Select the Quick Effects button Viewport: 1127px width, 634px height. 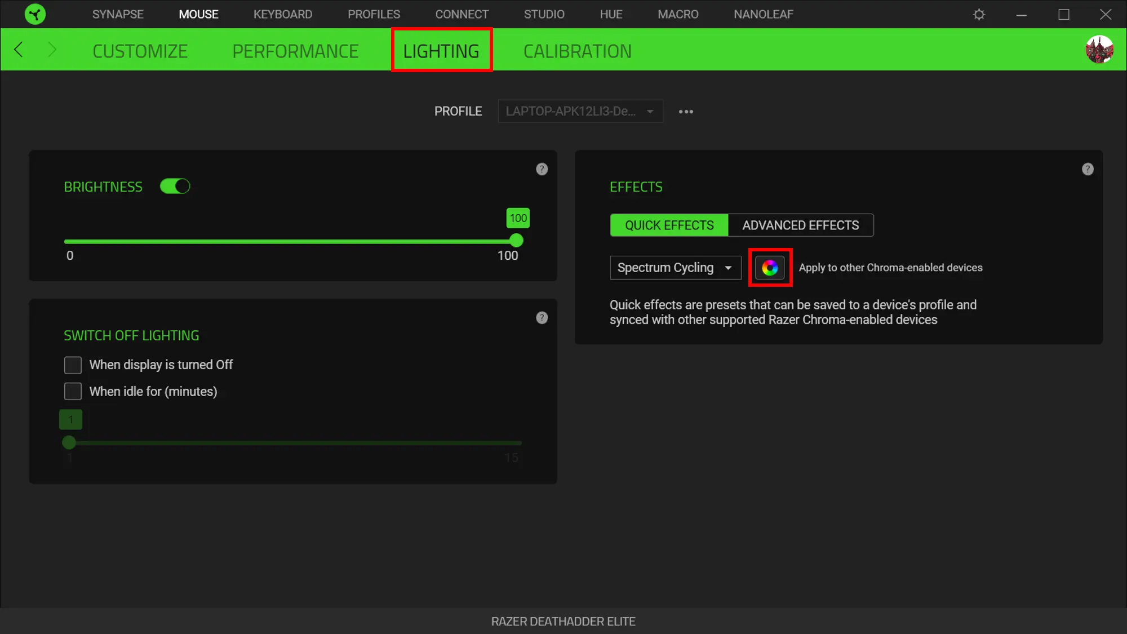[x=669, y=225]
